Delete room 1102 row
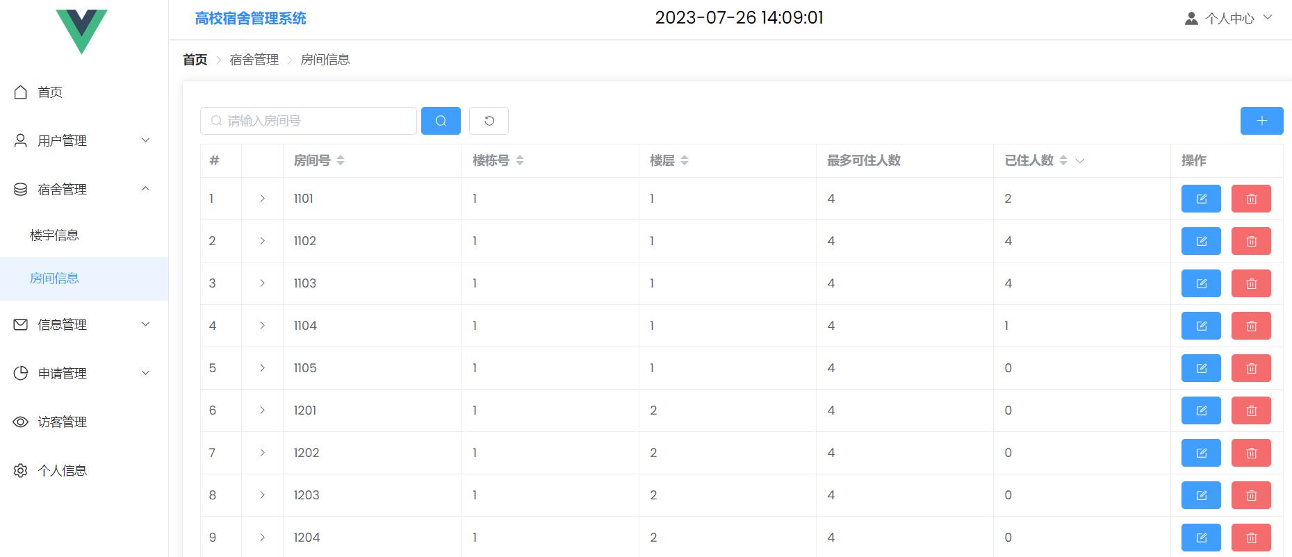The width and height of the screenshot is (1292, 557). (x=1251, y=241)
